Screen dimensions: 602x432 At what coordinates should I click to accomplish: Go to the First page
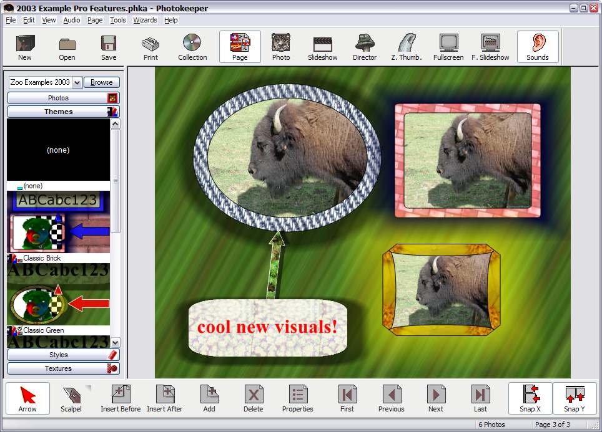[x=347, y=399]
